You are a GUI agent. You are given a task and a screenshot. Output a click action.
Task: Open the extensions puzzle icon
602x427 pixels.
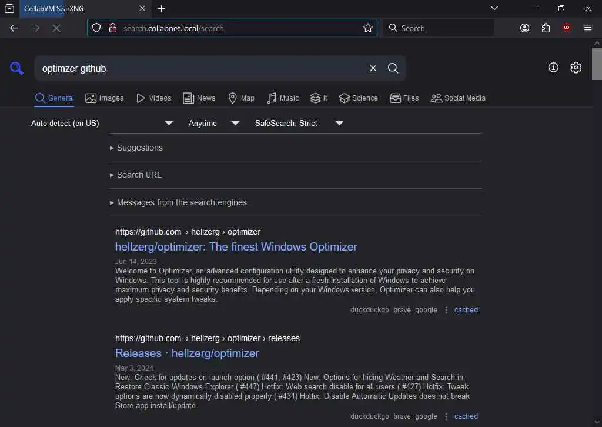[546, 28]
